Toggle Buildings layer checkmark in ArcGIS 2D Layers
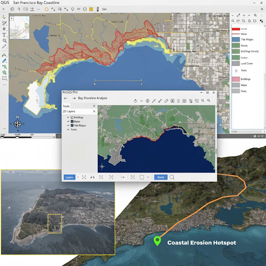Viewport: 266px width, 266px height. pyautogui.click(x=68, y=117)
